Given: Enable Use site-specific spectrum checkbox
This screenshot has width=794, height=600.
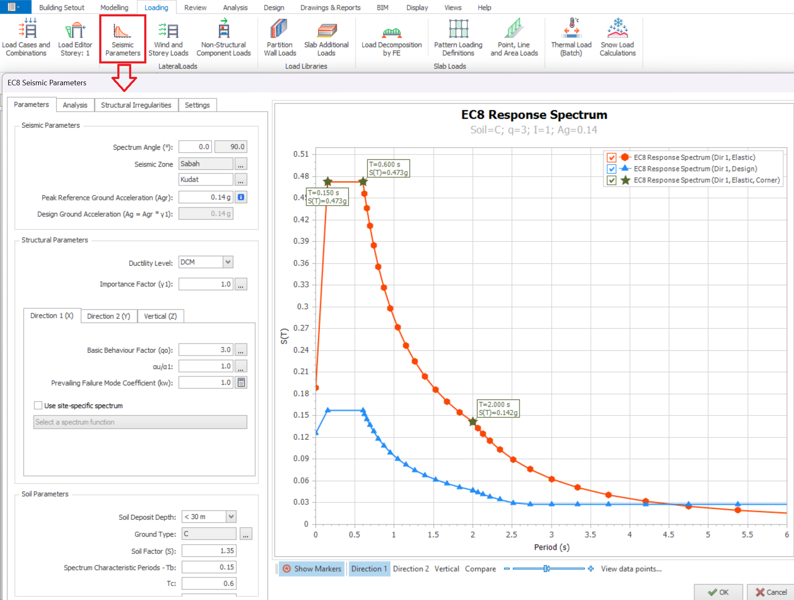Looking at the screenshot, I should pos(38,405).
